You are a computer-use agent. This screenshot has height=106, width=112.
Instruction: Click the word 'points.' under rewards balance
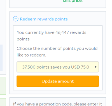click(24, 39)
